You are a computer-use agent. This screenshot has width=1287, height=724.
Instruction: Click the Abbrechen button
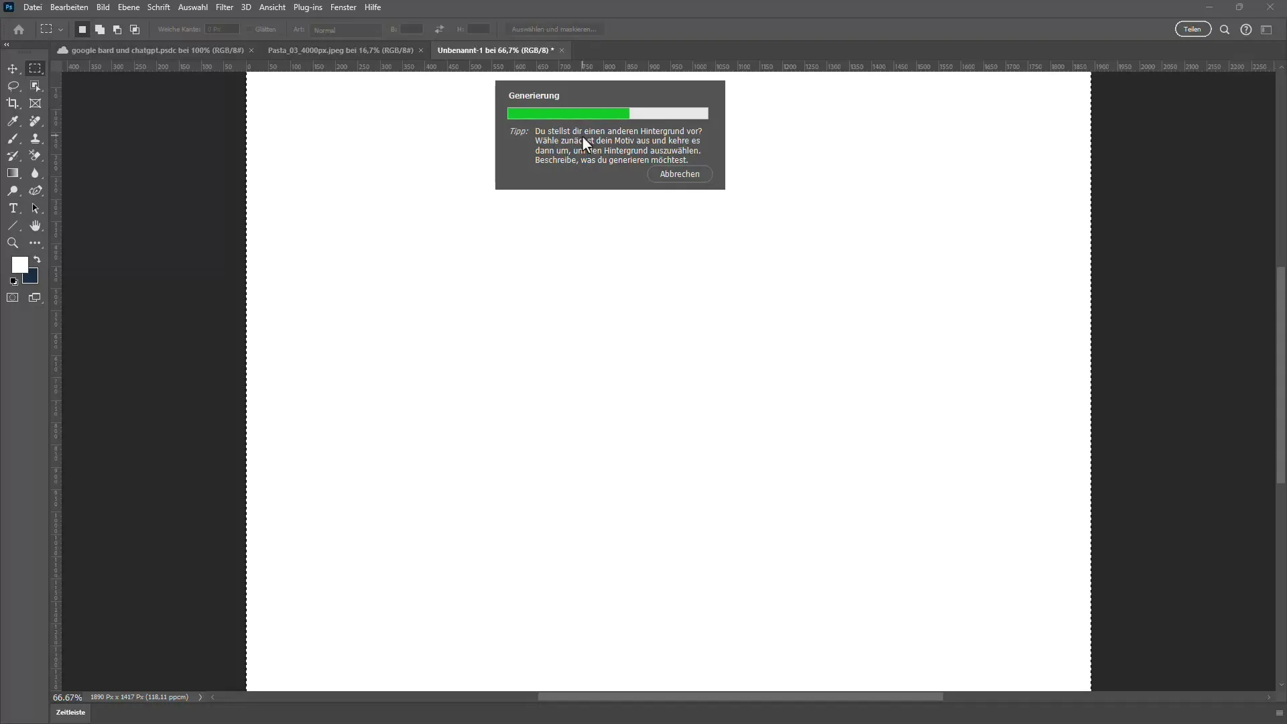[x=679, y=174]
